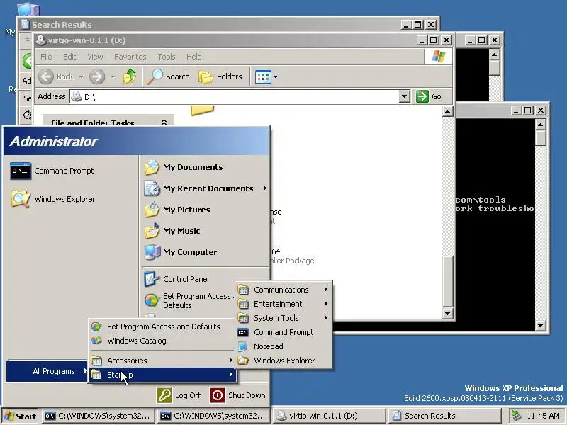Launch Notepad from the Accessories submenu
The width and height of the screenshot is (567, 425).
pos(283,346)
